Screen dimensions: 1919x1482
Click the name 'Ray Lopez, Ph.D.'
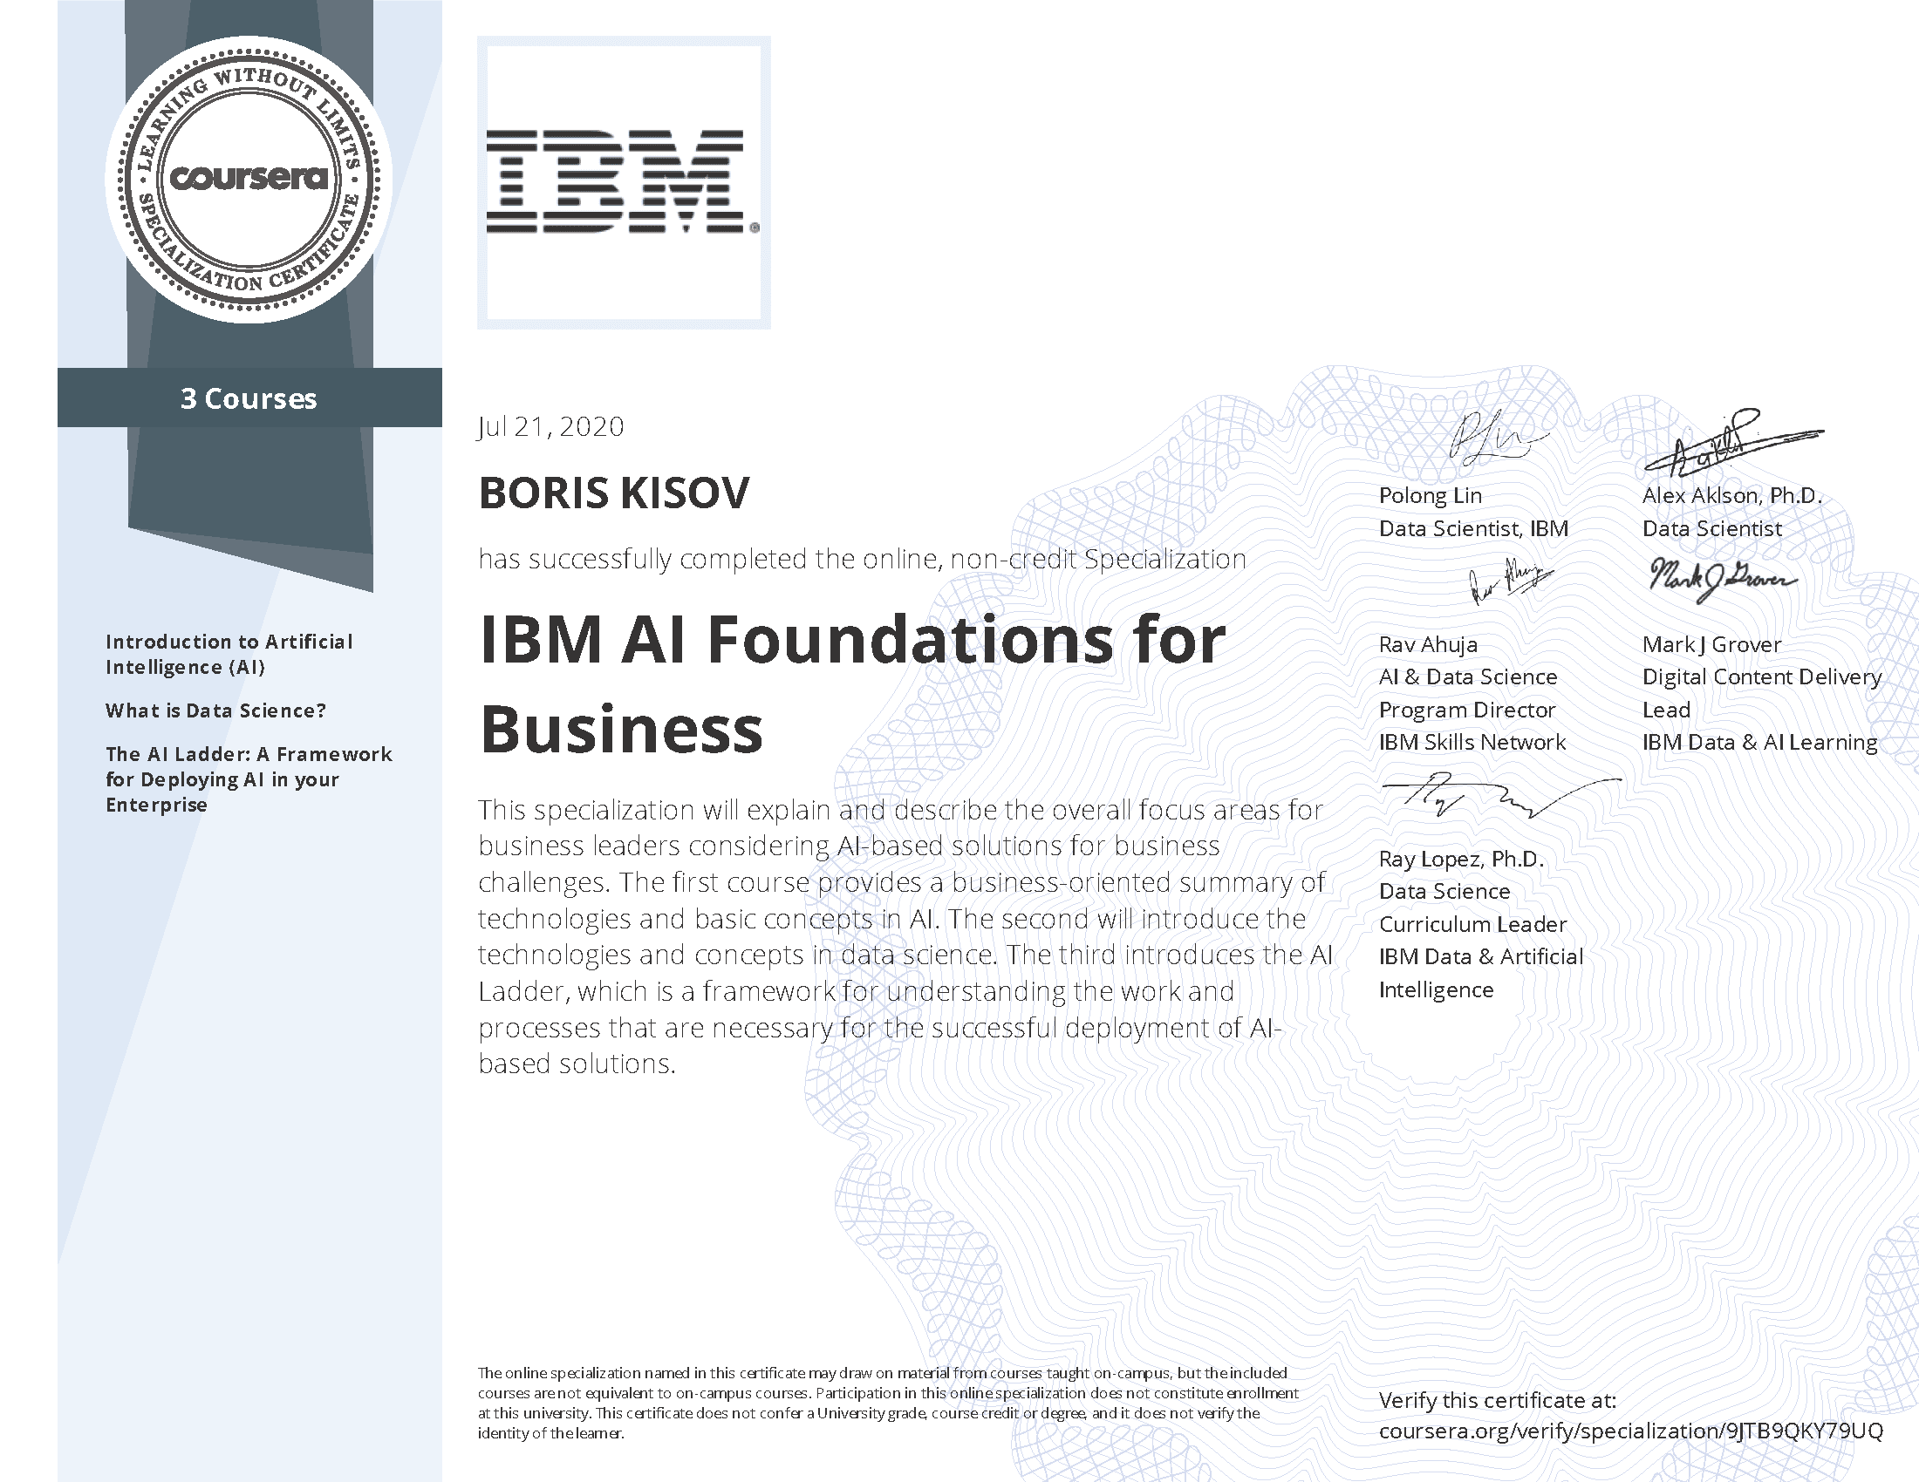1461,859
